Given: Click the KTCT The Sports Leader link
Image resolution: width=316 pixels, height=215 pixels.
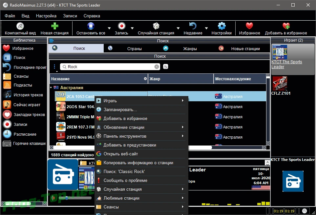Looking at the screenshot, I should coord(286,64).
